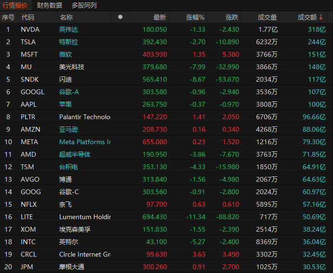
Task: Click the gray dot icon in header
Action: pos(120,17)
